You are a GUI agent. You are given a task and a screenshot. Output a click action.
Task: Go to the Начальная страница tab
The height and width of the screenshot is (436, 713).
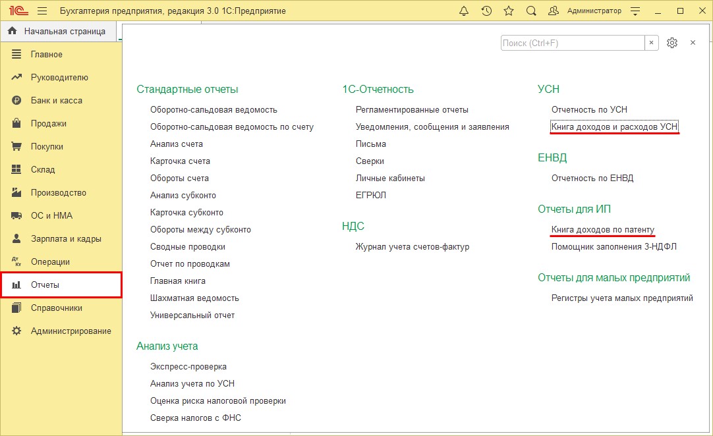58,31
